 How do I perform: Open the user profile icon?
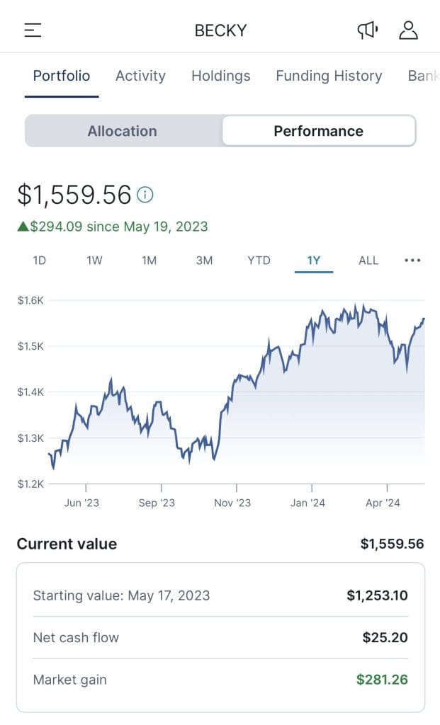(x=408, y=30)
